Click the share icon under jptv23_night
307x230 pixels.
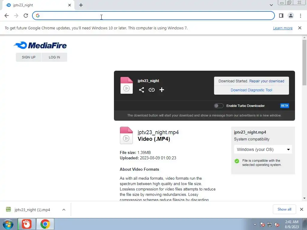point(142,90)
